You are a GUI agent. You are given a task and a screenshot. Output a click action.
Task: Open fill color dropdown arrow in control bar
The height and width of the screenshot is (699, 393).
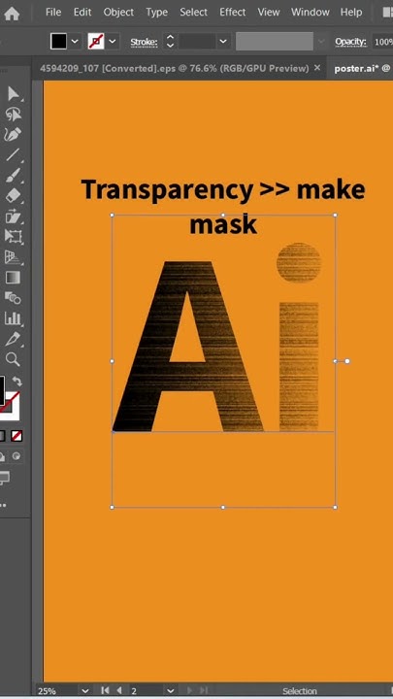tap(75, 42)
